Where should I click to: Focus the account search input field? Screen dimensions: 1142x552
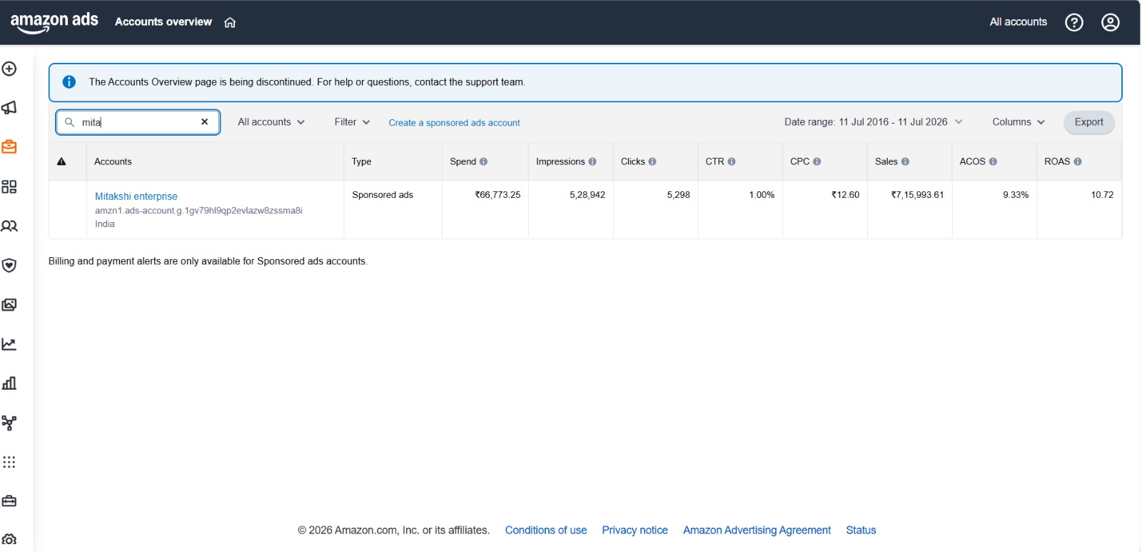coord(138,122)
